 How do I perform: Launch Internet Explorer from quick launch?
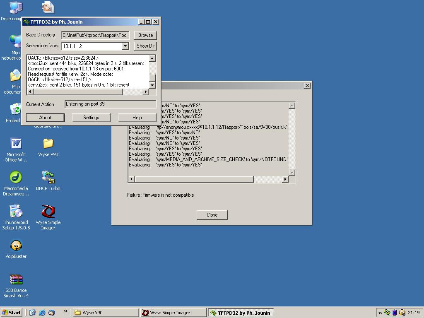[42, 313]
